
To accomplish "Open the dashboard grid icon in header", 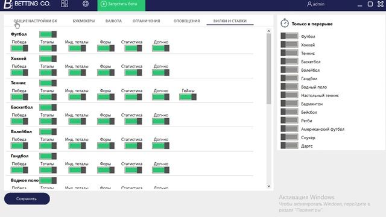I will 65,4.
